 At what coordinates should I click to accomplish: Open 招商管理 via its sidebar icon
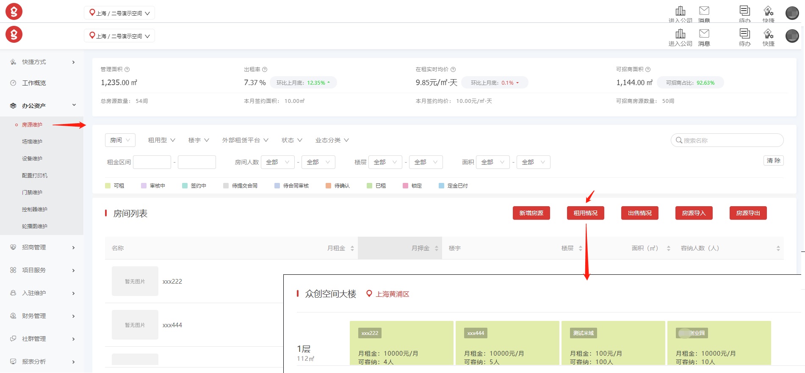[x=13, y=247]
